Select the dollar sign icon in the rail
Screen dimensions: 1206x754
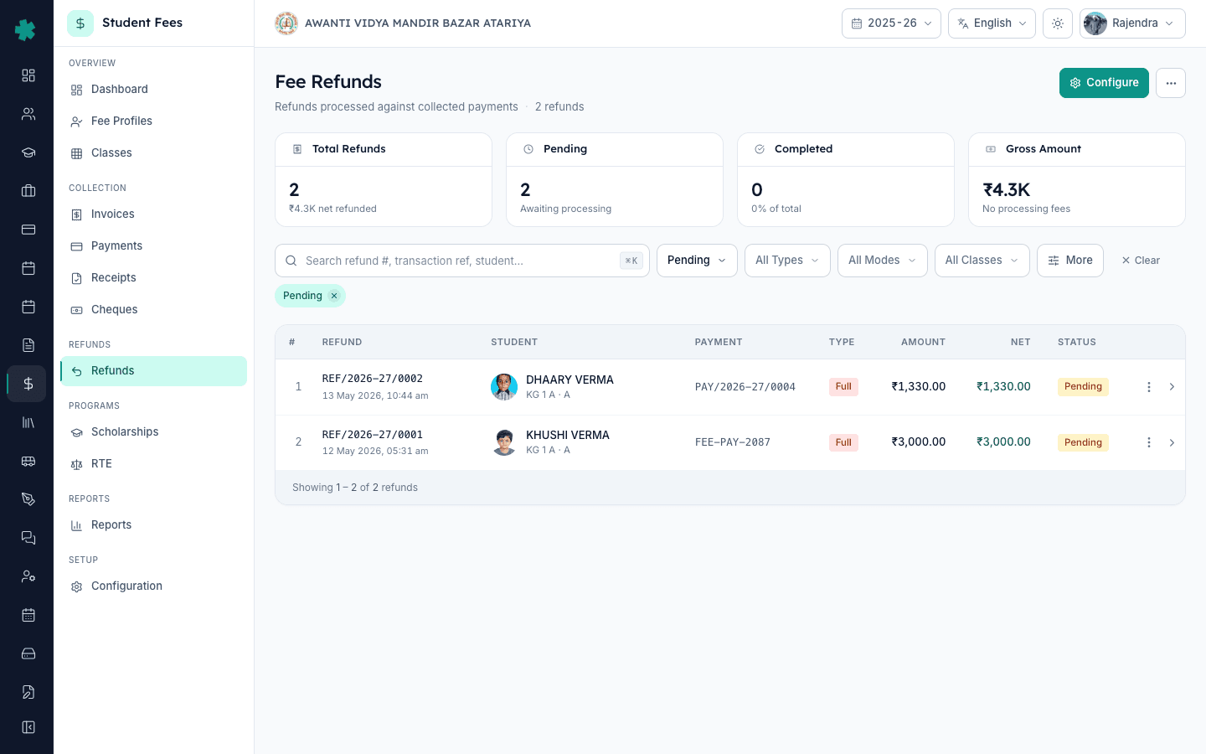[x=28, y=384]
